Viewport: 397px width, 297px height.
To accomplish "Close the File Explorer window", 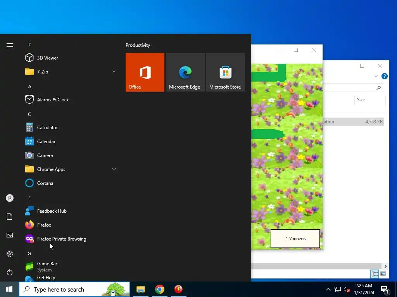I will point(380,66).
